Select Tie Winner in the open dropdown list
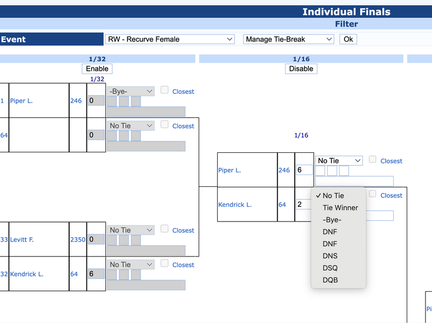Viewport: 432px width, 323px height. pyautogui.click(x=339, y=208)
